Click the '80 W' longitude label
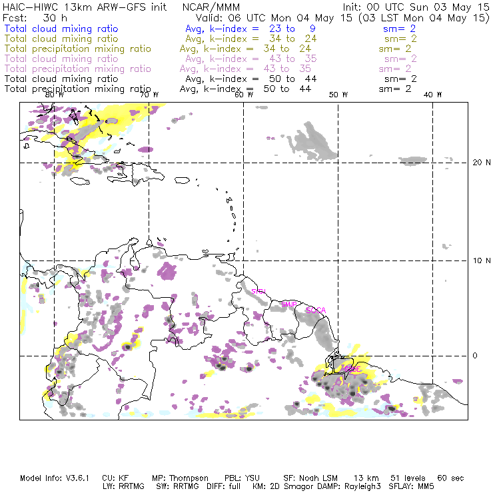 55,95
